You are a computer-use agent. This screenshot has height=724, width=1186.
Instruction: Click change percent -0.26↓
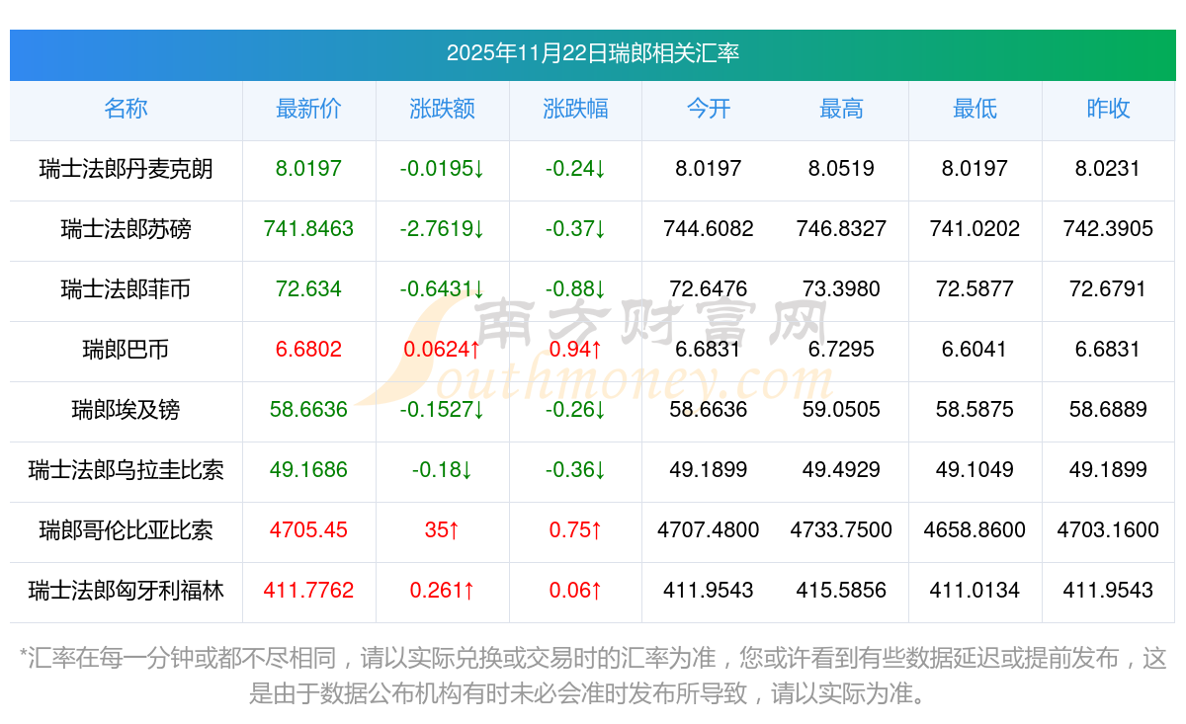(575, 410)
